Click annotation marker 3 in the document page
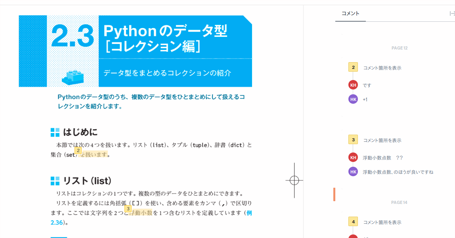 [x=128, y=209]
